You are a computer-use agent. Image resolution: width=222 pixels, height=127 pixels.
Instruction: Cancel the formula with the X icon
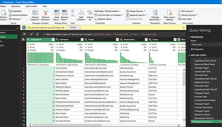tap(25, 34)
